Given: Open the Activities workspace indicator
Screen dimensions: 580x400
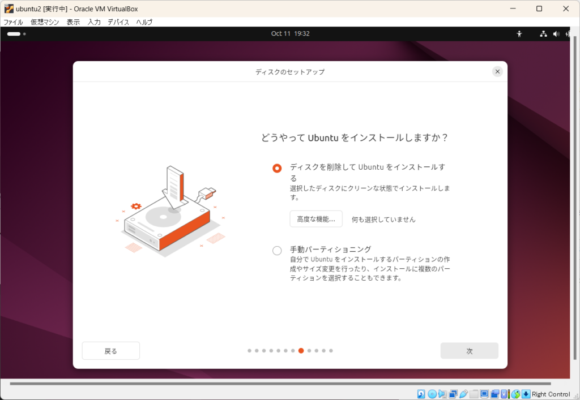Looking at the screenshot, I should [16, 34].
